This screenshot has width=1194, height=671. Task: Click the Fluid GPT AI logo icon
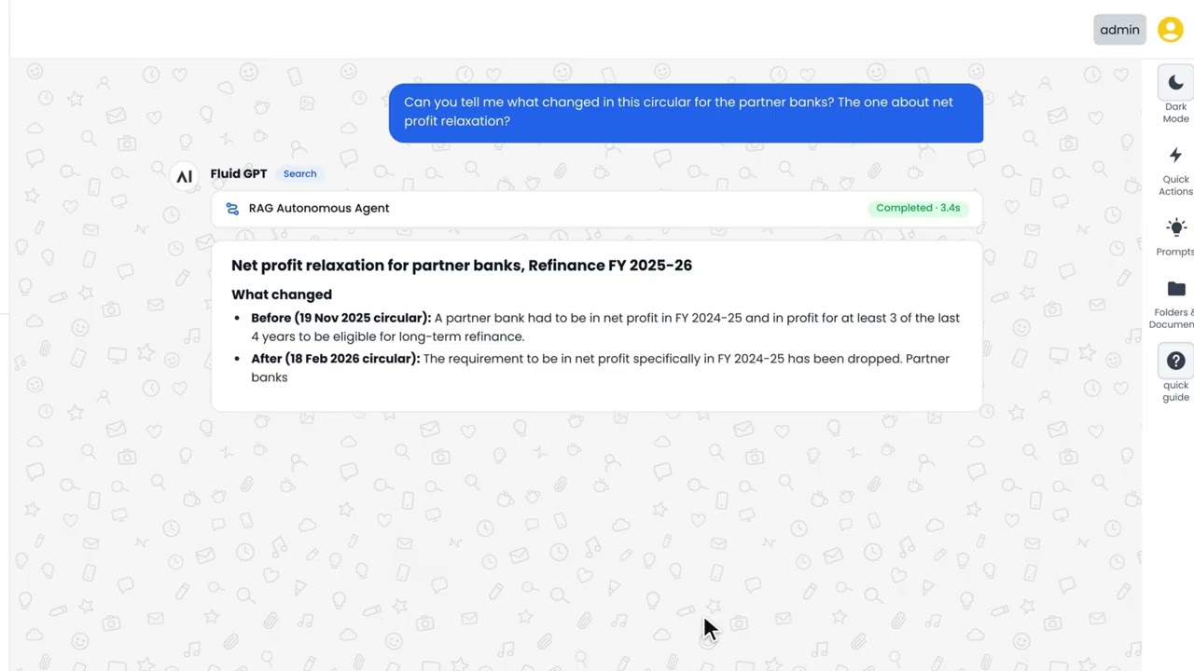(x=185, y=176)
